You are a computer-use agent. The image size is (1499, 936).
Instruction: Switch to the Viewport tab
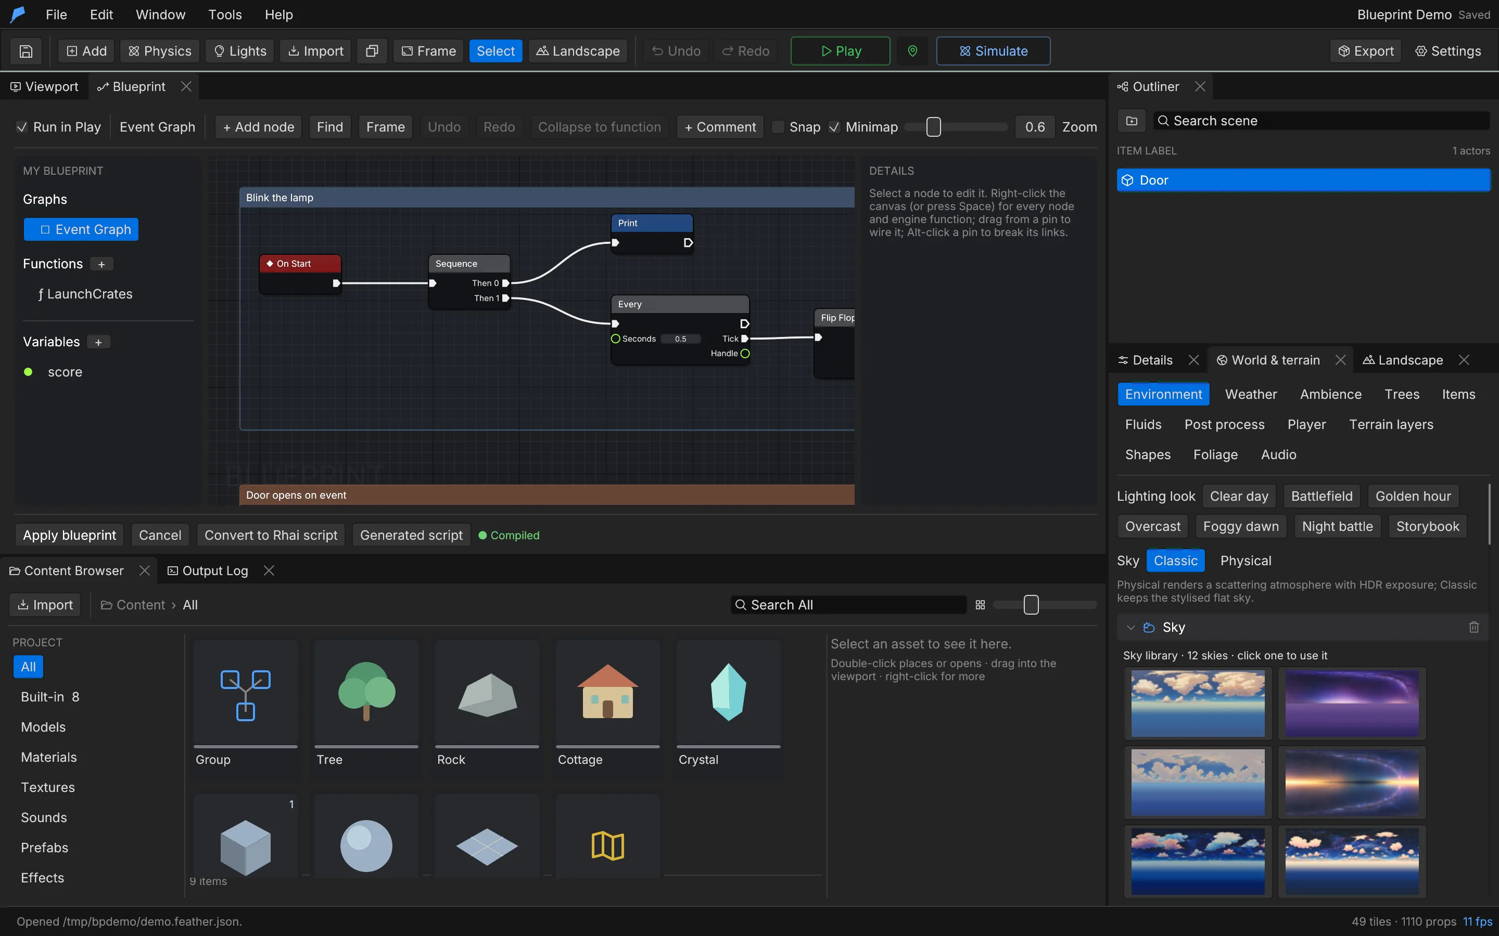[45, 87]
